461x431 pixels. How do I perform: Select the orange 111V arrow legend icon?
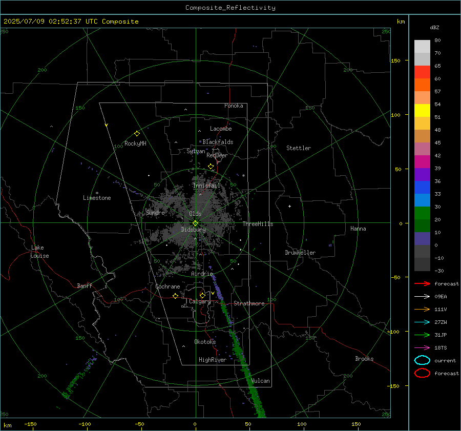(422, 309)
